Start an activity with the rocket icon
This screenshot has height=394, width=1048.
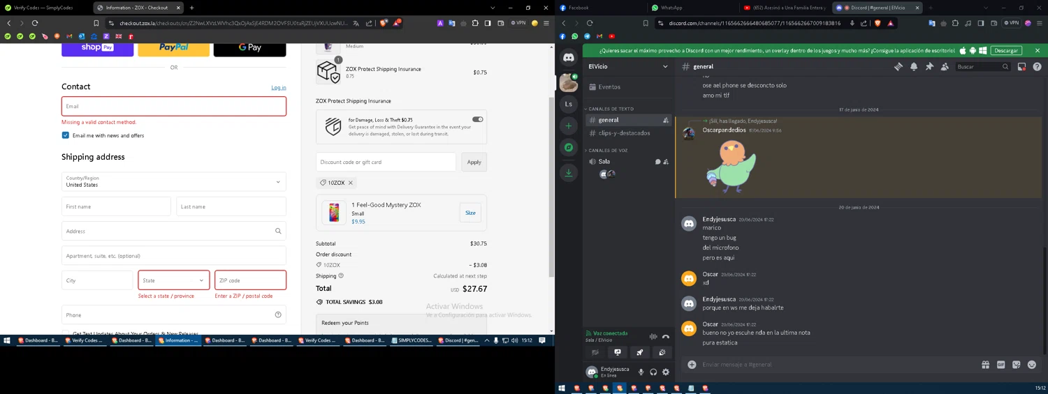point(639,352)
